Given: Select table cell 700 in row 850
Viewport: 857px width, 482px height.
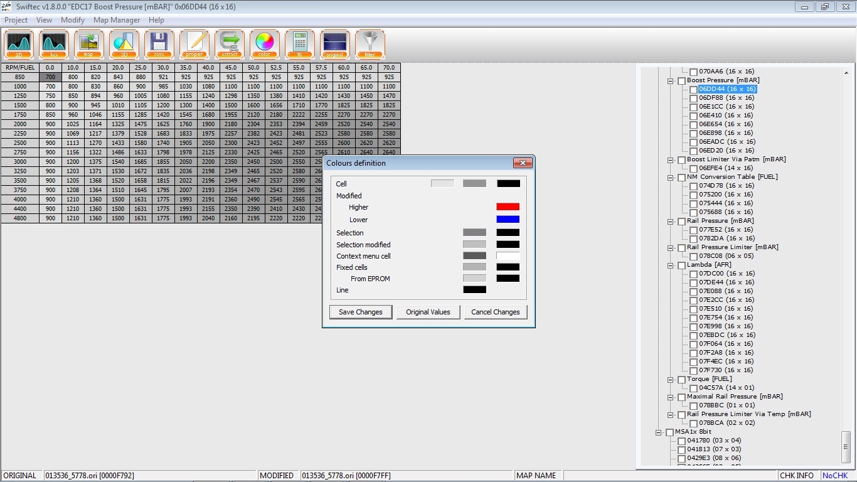Looking at the screenshot, I should click(x=50, y=77).
